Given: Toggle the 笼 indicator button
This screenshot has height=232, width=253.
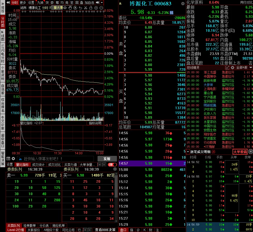Looking at the screenshot, I should tap(72, 3).
